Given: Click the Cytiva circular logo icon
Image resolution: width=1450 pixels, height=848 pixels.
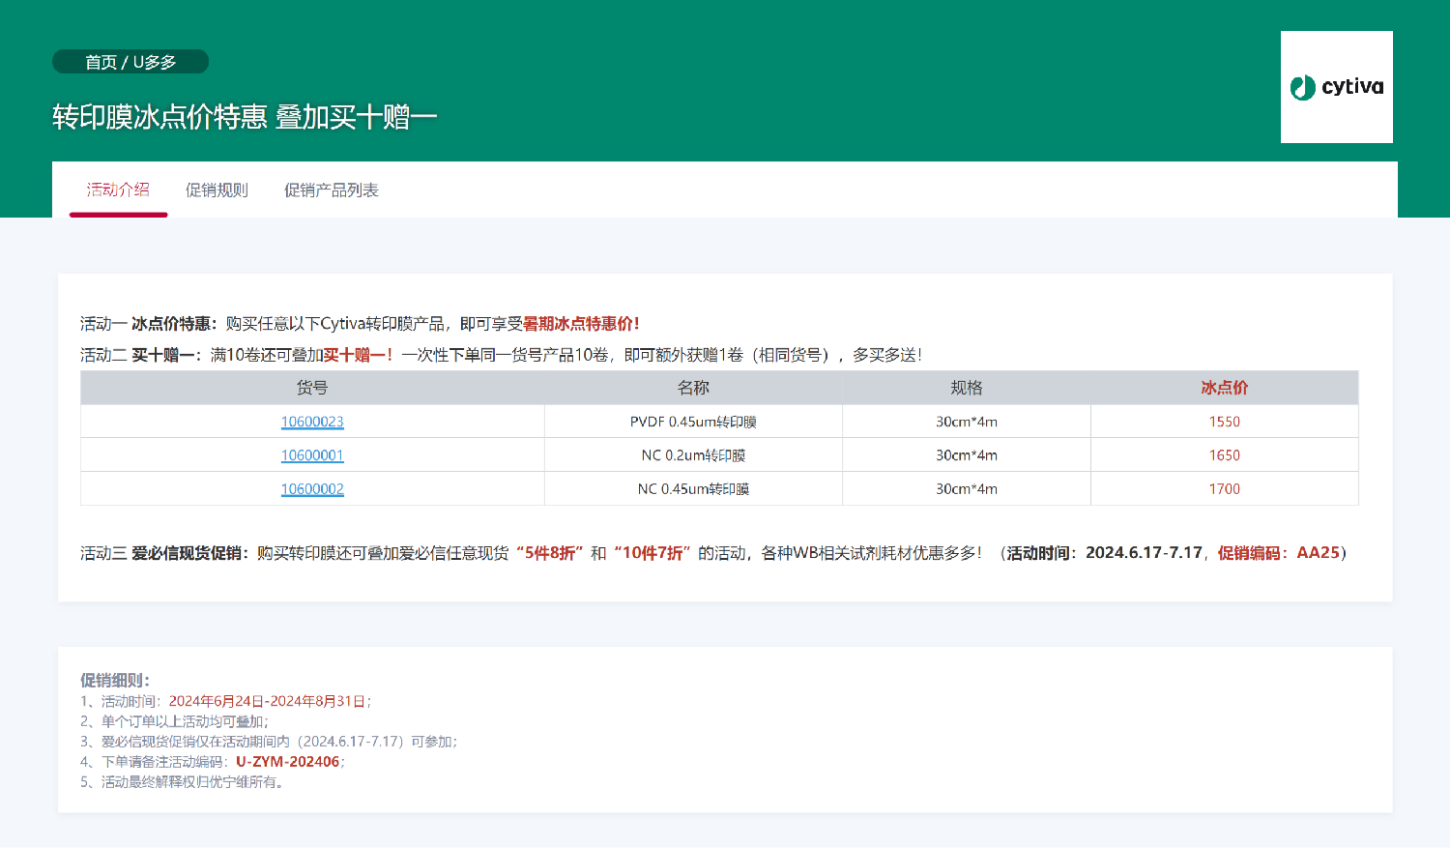Looking at the screenshot, I should [x=1301, y=87].
